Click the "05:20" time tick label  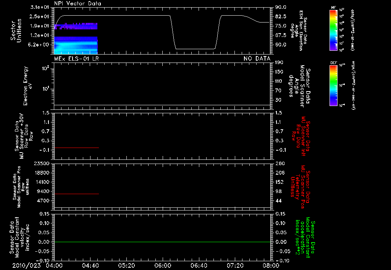pyautogui.click(x=126, y=265)
